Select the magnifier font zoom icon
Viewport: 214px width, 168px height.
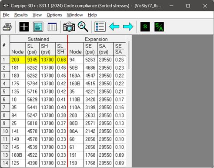pyautogui.click(x=83, y=27)
